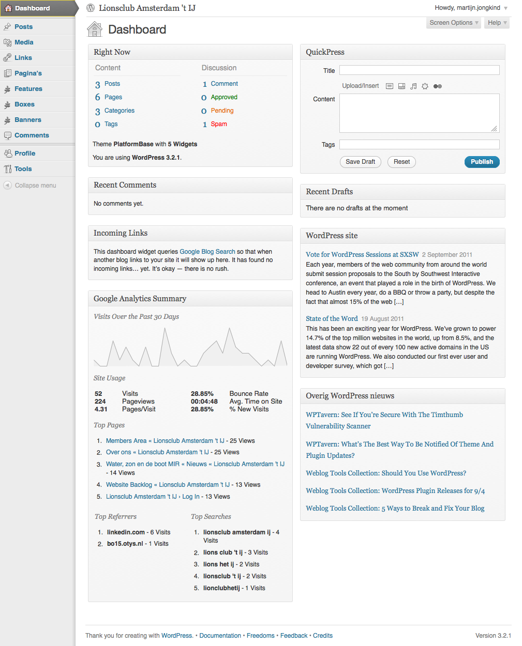Open Vote for WordPress Sessions at SXSW
Image resolution: width=522 pixels, height=646 pixels.
(x=362, y=254)
